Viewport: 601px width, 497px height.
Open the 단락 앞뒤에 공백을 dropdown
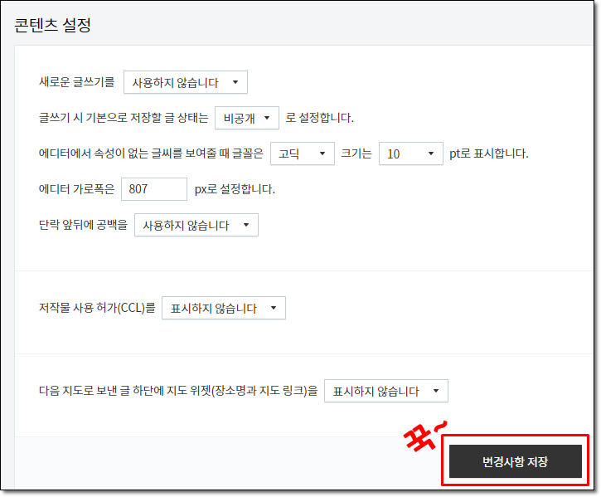(196, 225)
